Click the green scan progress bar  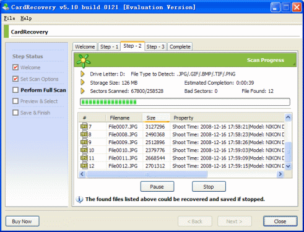point(185,102)
